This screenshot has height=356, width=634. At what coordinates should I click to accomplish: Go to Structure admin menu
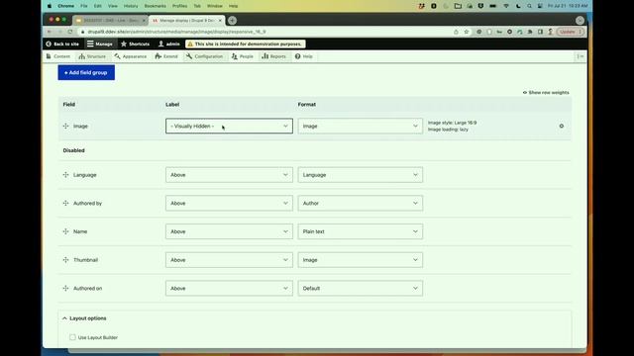click(92, 56)
